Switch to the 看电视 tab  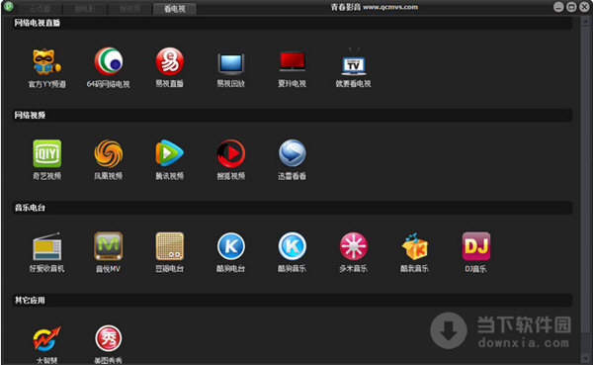(x=175, y=8)
